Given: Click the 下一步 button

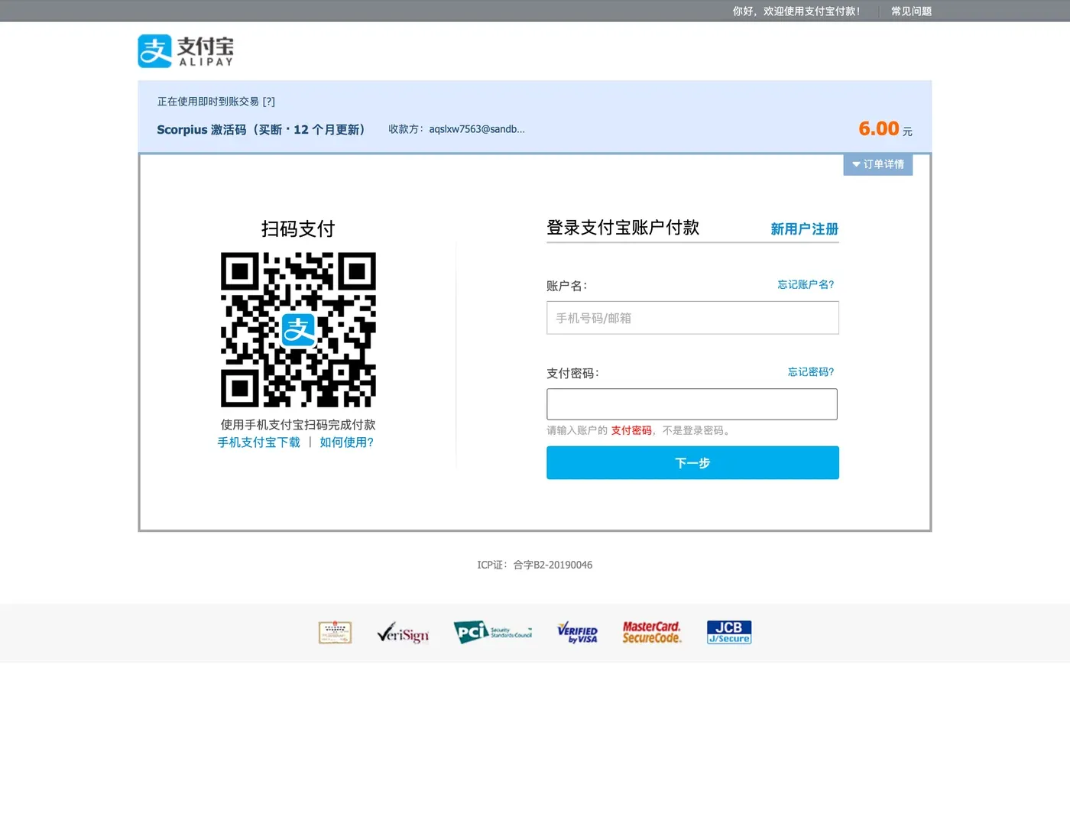Looking at the screenshot, I should pos(692,463).
